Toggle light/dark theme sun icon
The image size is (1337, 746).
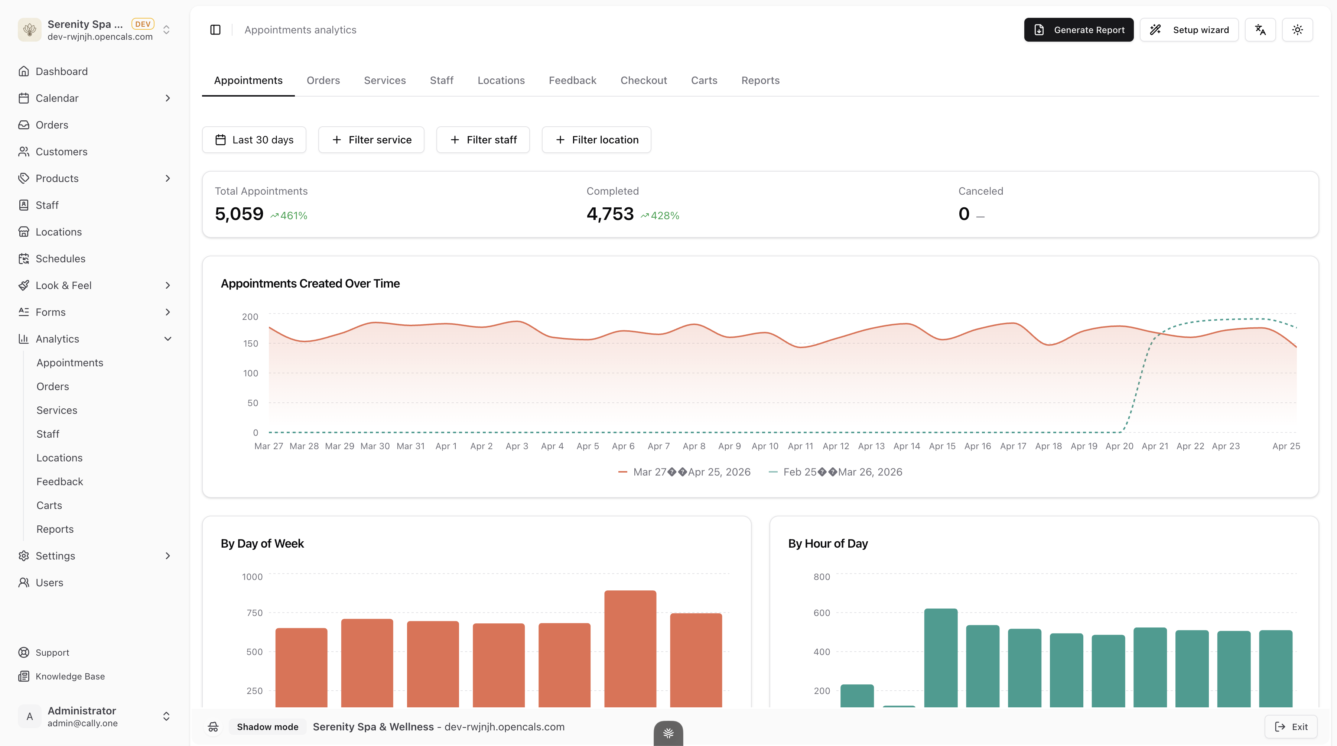[x=1298, y=30]
